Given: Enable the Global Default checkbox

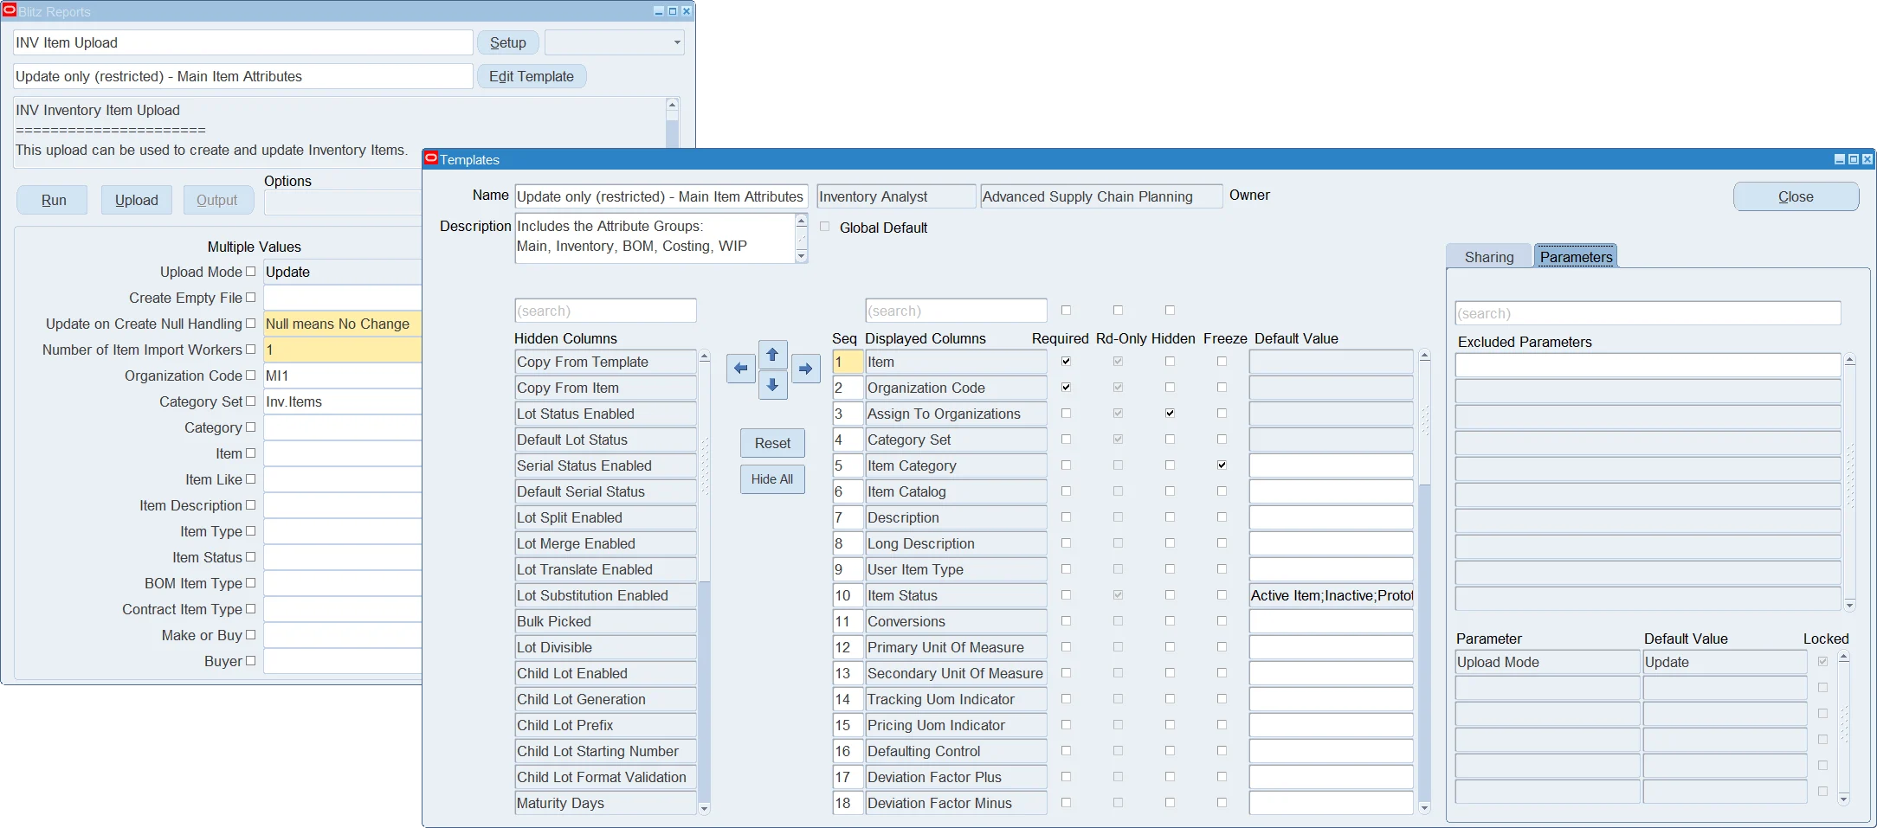Looking at the screenshot, I should pyautogui.click(x=824, y=227).
